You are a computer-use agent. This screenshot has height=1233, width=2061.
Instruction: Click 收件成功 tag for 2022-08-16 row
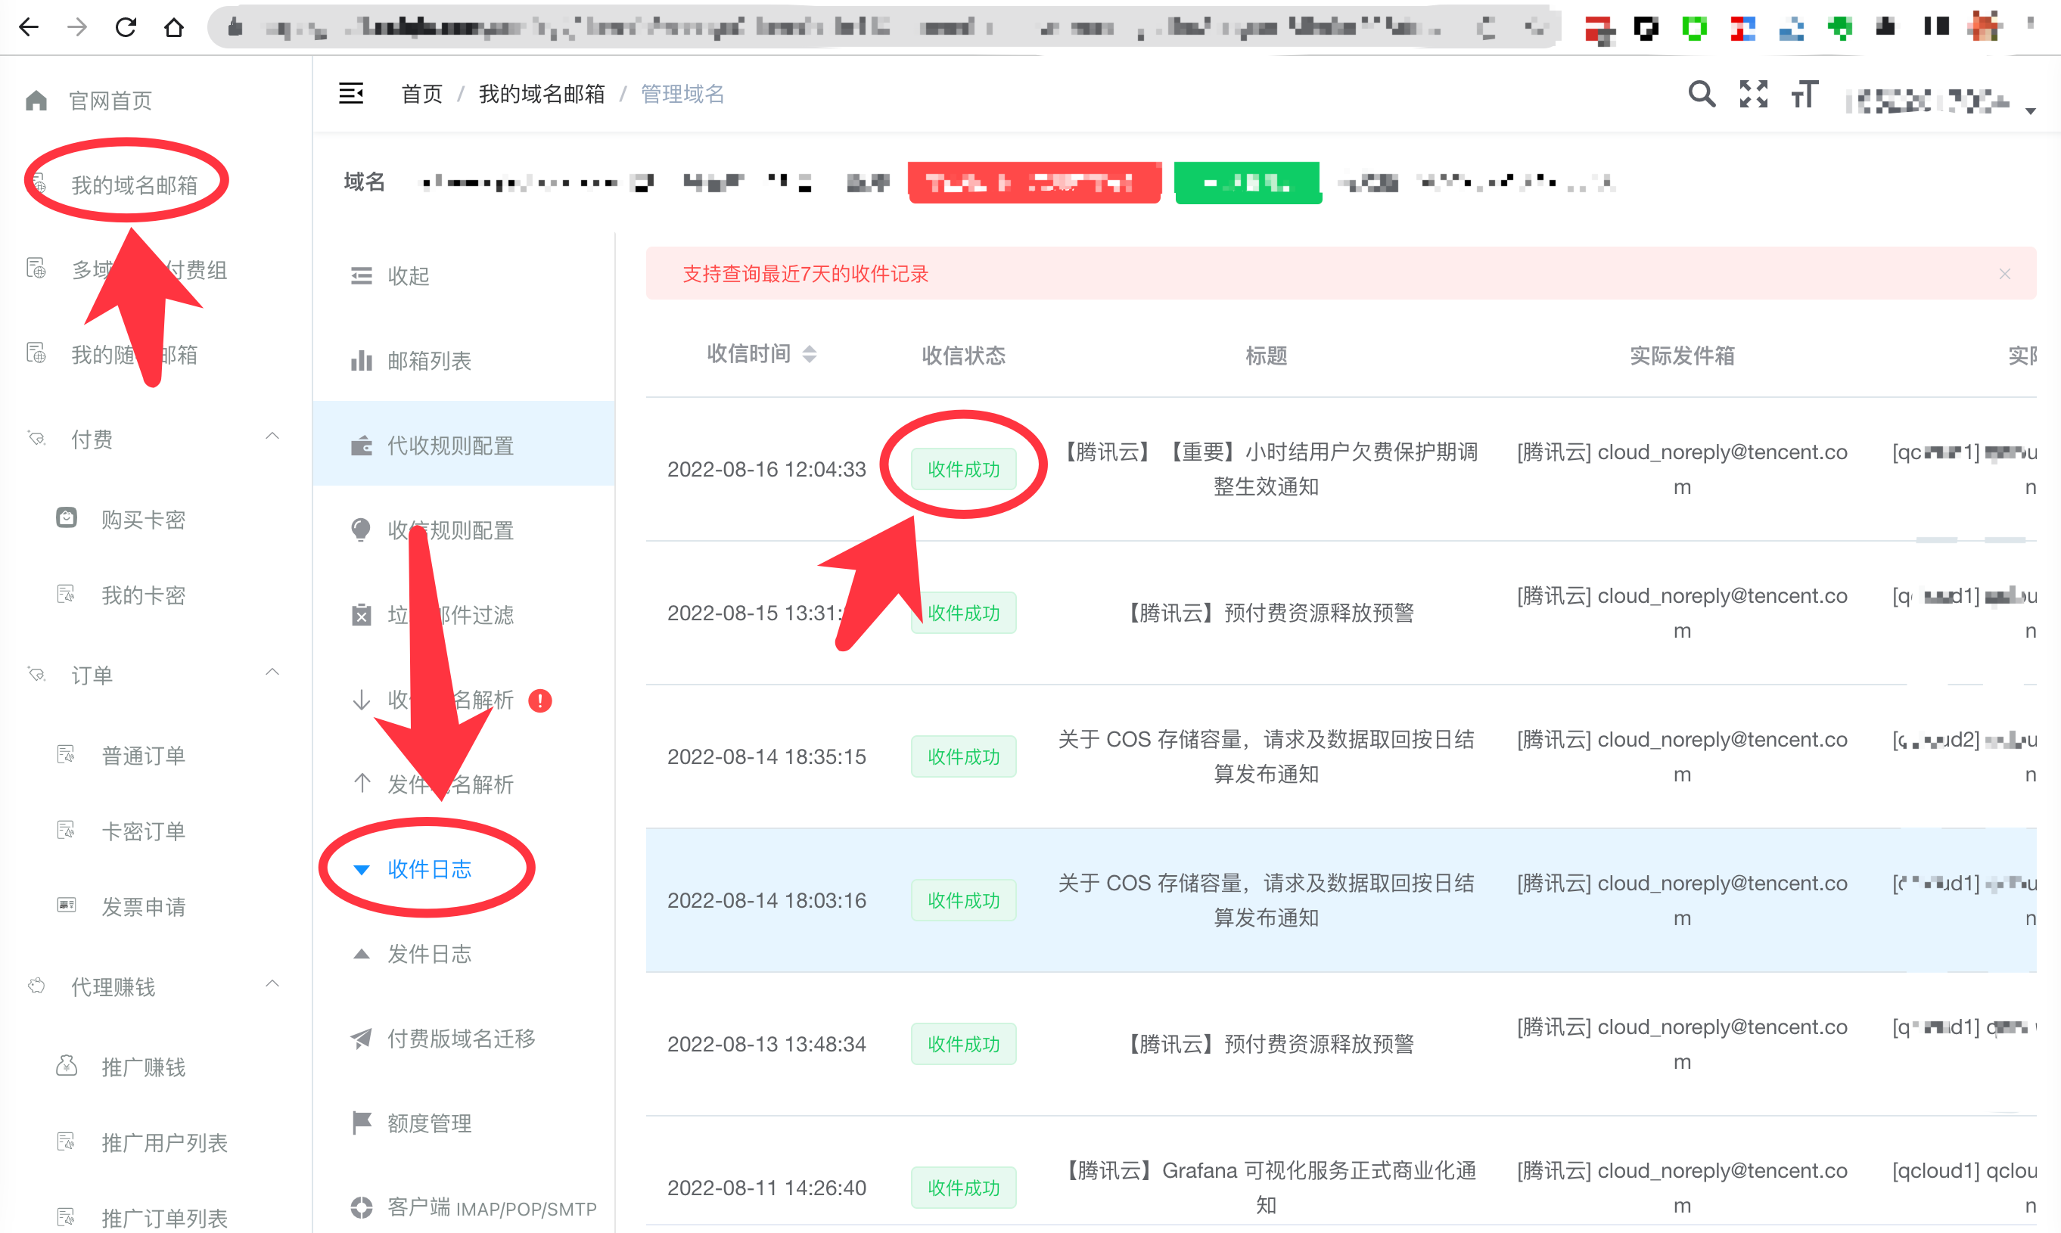pos(963,470)
